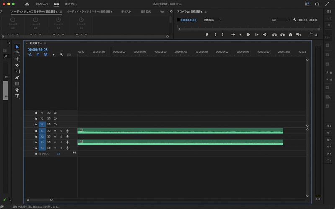Open workspaces icon in top bar
The height and width of the screenshot is (209, 335).
click(x=307, y=4)
